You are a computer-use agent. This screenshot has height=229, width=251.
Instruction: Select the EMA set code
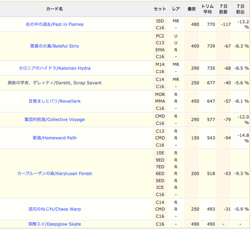pos(160,50)
